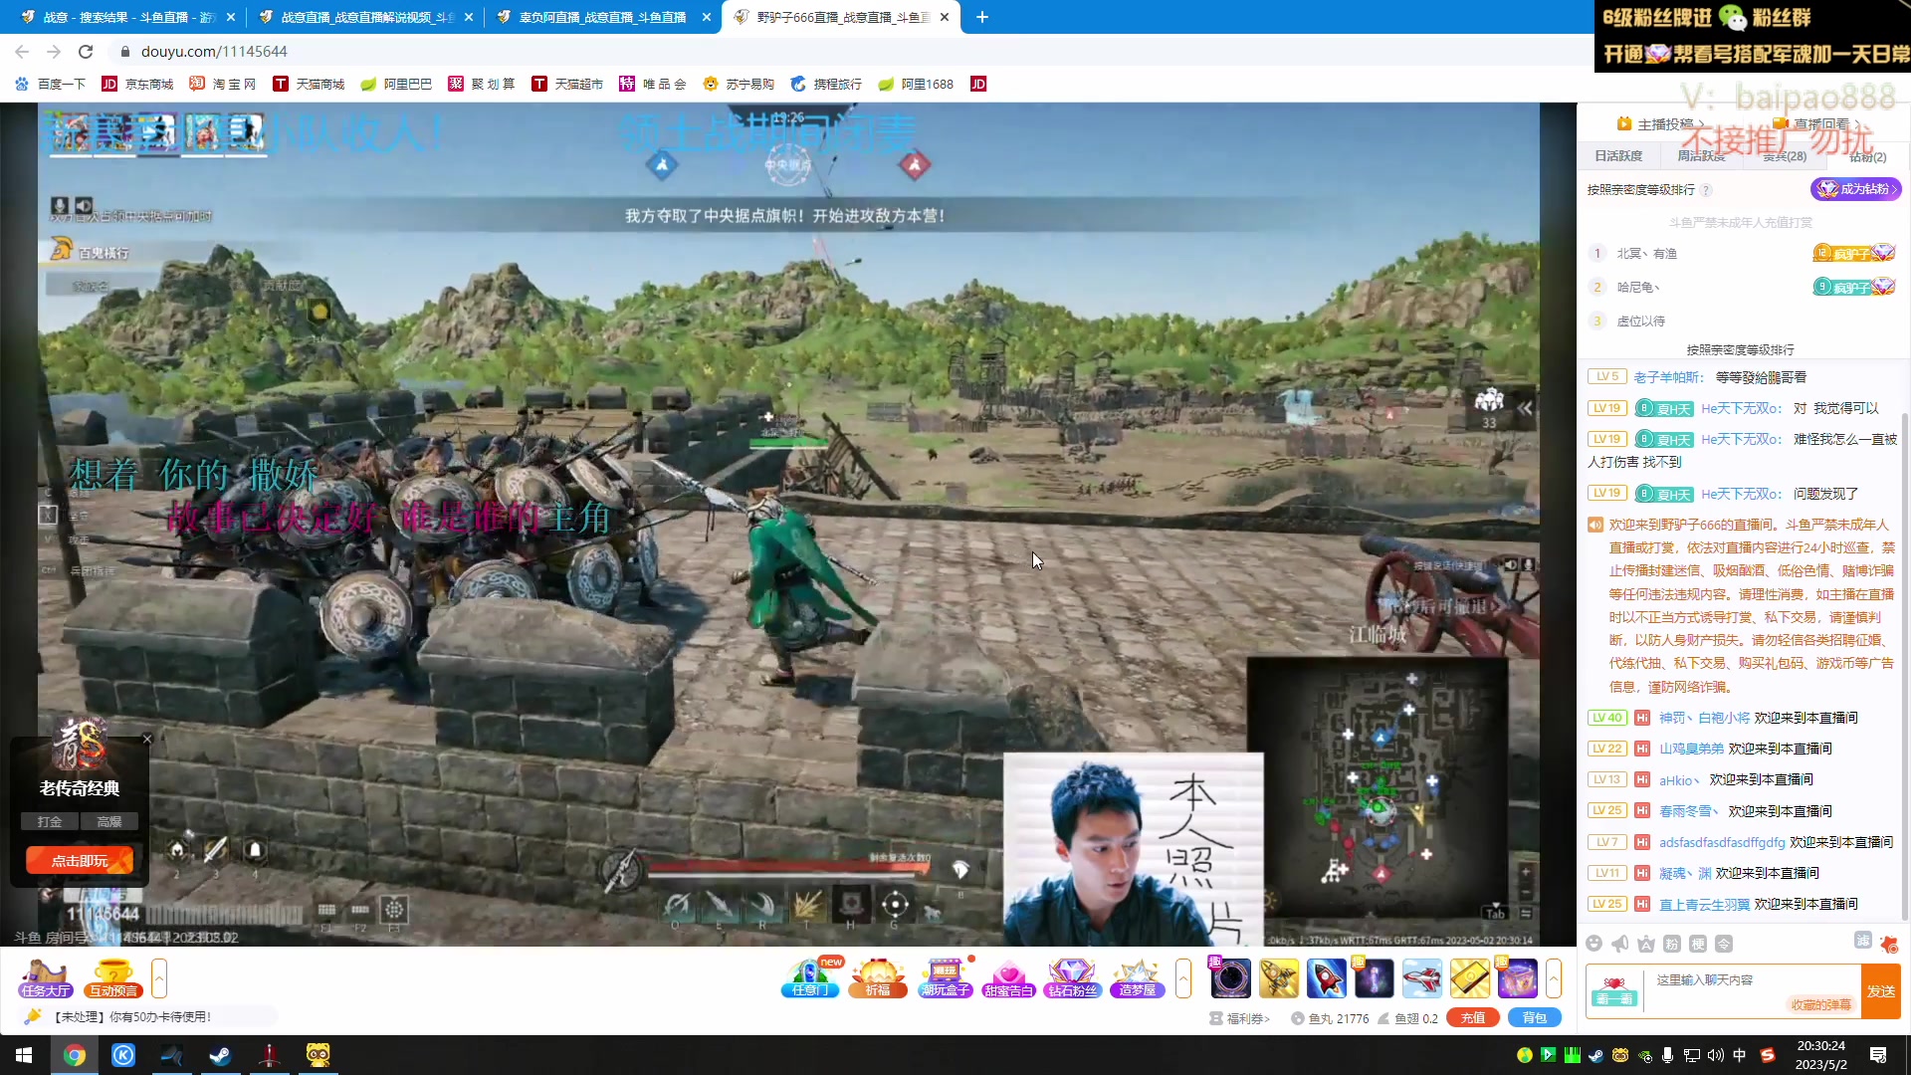This screenshot has height=1075, width=1911.
Task: Click the 点击即玩 play-now button on the game ad
Action: pyautogui.click(x=80, y=861)
